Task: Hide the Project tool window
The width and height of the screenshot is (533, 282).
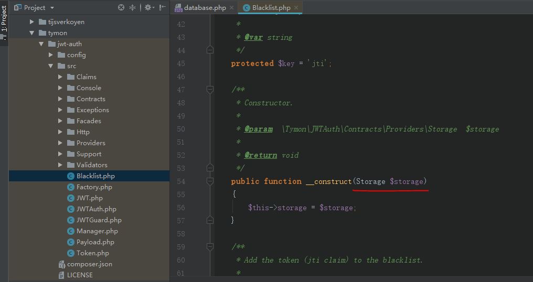Action: tap(163, 7)
